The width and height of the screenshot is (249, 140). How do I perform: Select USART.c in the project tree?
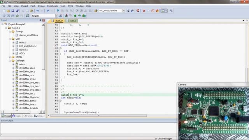(x=23, y=50)
